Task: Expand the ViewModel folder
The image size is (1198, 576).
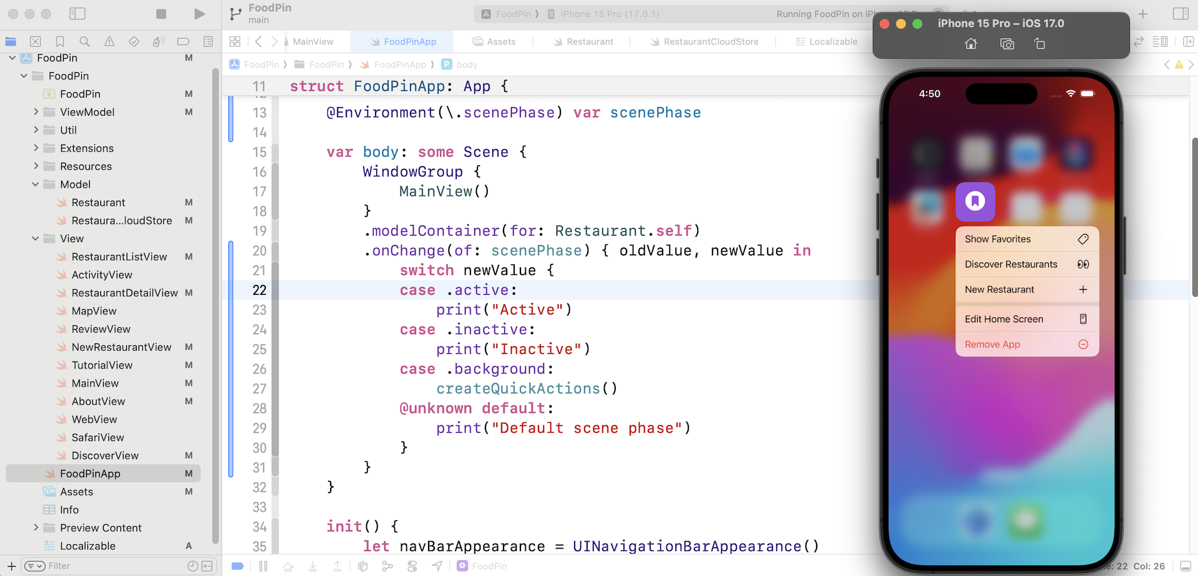Action: 36,112
